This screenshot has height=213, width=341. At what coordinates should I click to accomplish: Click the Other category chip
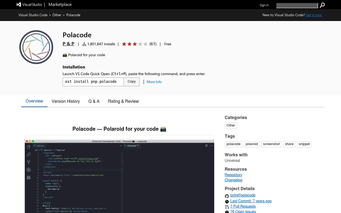click(x=231, y=126)
